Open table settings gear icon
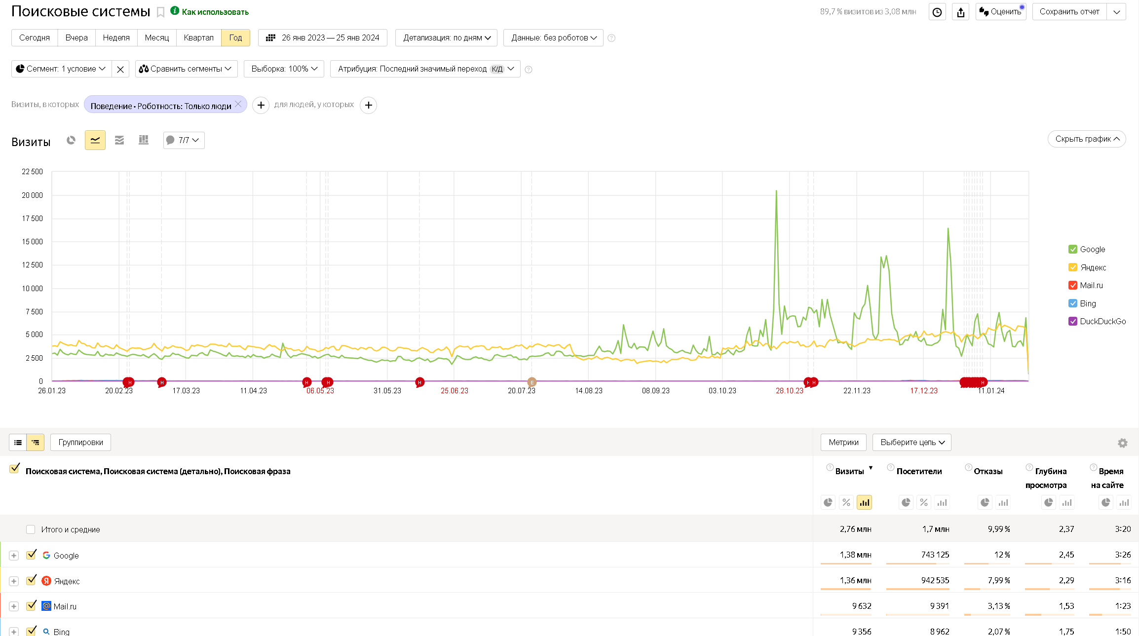 (1122, 443)
